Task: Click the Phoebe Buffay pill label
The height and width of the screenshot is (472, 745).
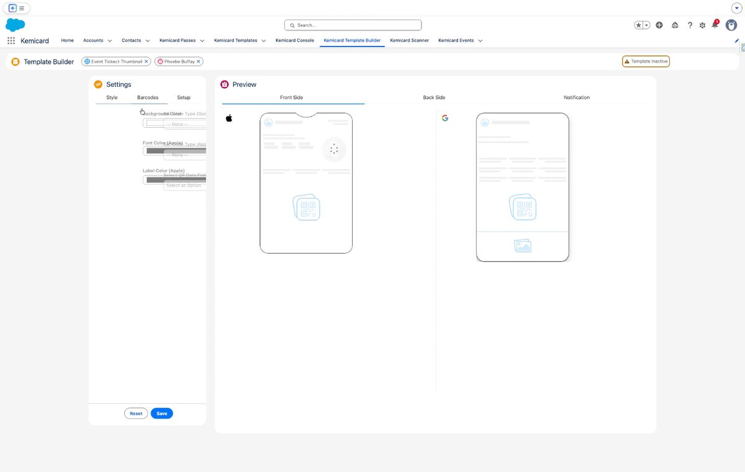Action: 179,61
